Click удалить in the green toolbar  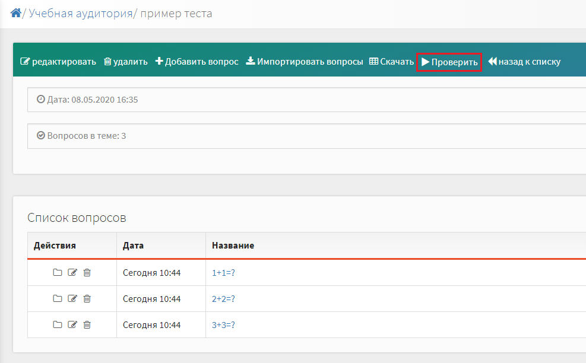pyautogui.click(x=126, y=62)
